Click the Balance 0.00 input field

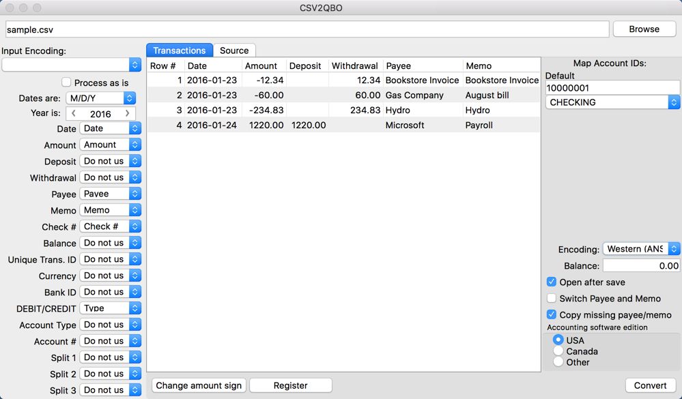pyautogui.click(x=641, y=265)
